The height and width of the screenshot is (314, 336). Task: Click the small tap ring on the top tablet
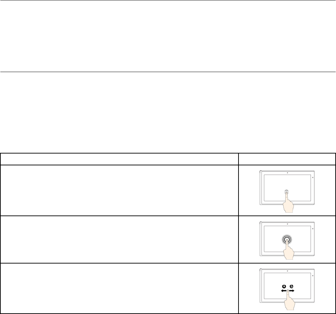[287, 192]
